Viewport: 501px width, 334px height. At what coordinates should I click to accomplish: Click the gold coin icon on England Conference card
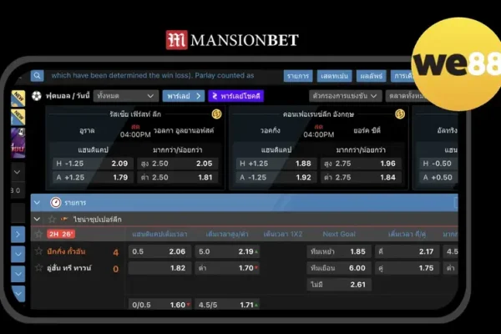pos(400,114)
